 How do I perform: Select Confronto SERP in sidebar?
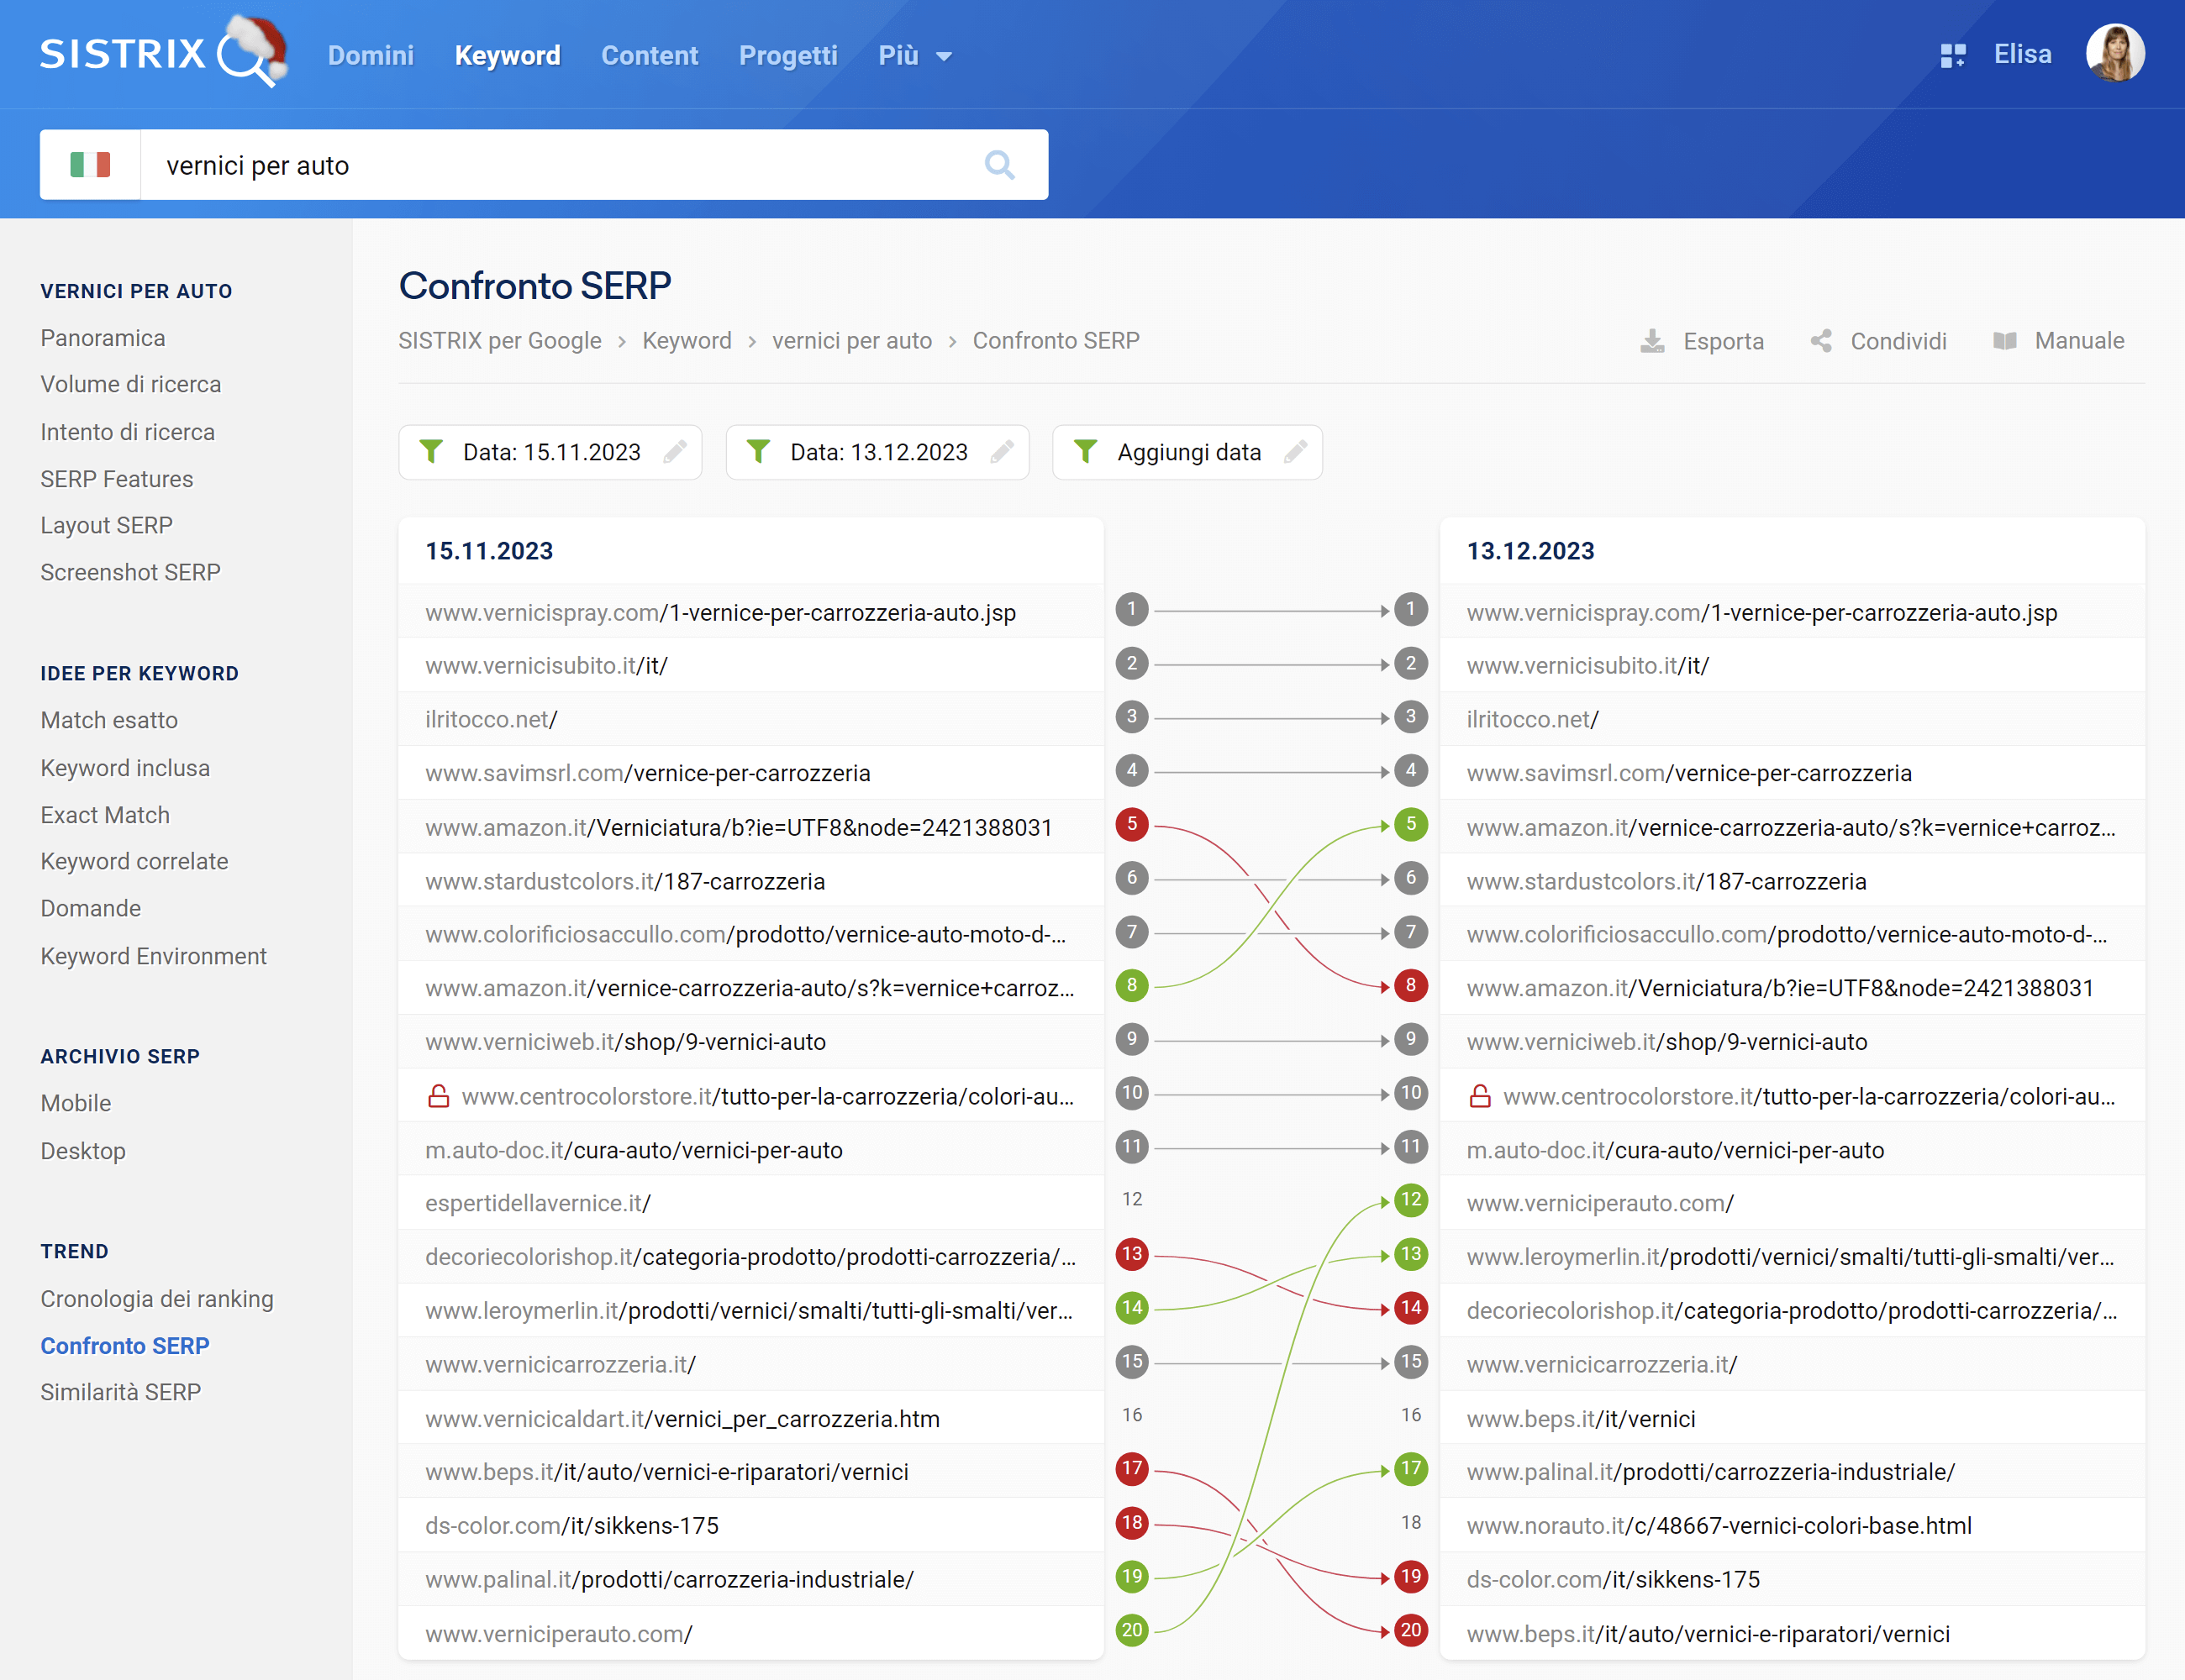(125, 1346)
